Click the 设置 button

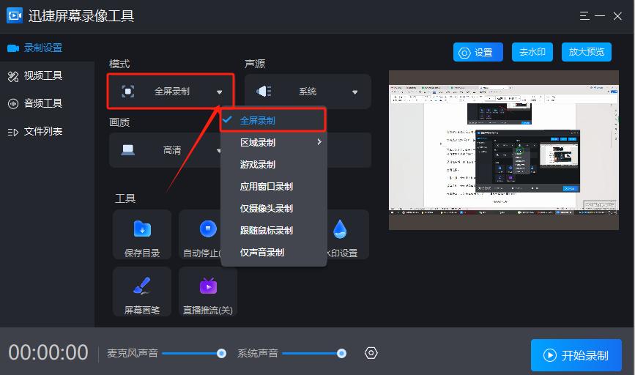point(478,52)
